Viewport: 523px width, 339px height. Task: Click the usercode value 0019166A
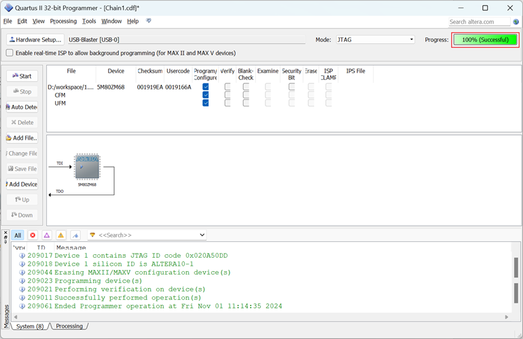click(x=178, y=87)
